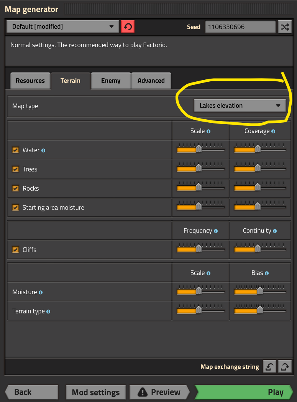The image size is (297, 402).
Task: Open Coverage column info icon
Action: (x=273, y=131)
